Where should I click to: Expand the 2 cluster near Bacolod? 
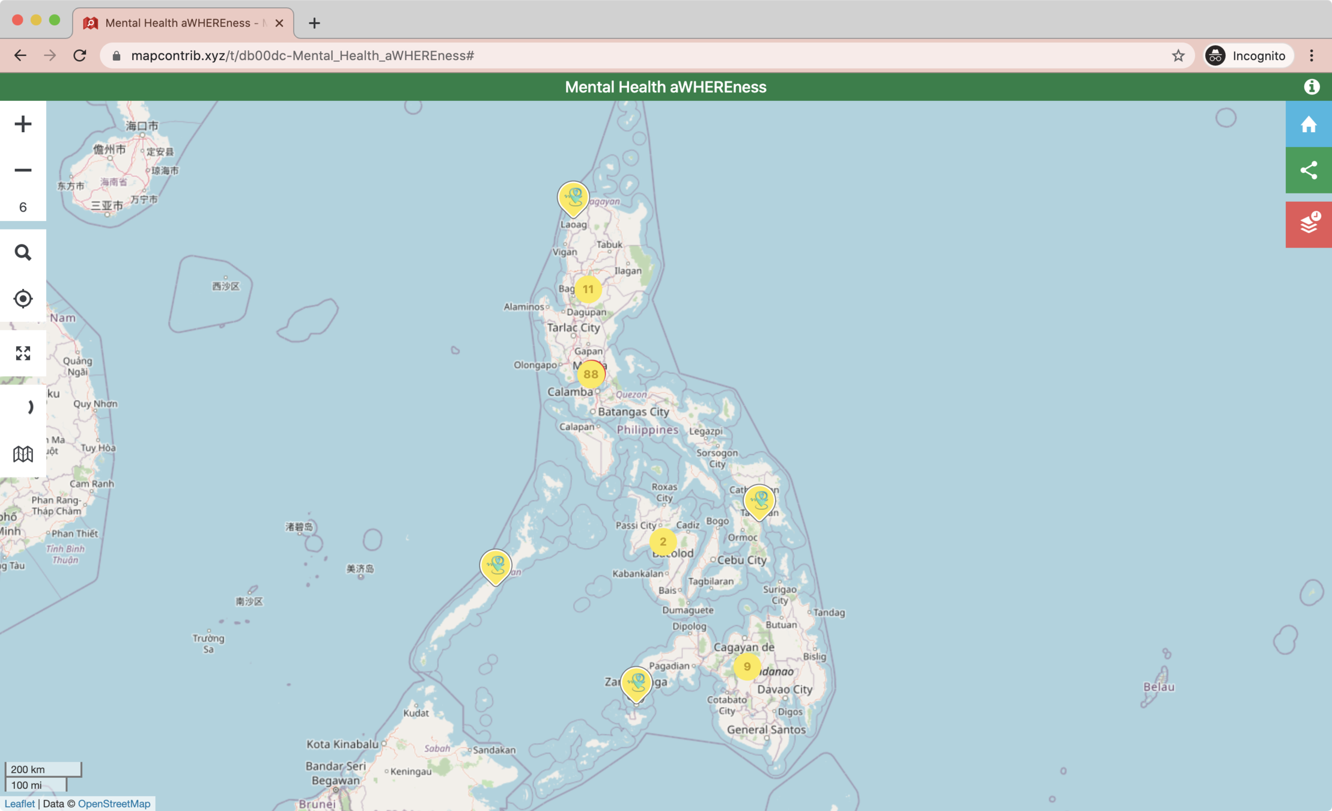tap(663, 541)
